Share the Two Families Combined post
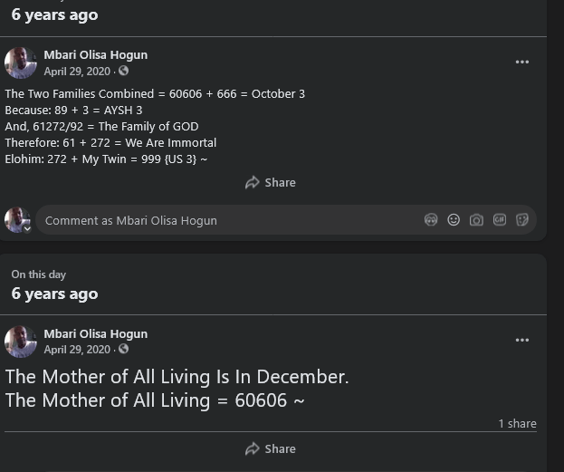This screenshot has height=472, width=564. click(271, 182)
